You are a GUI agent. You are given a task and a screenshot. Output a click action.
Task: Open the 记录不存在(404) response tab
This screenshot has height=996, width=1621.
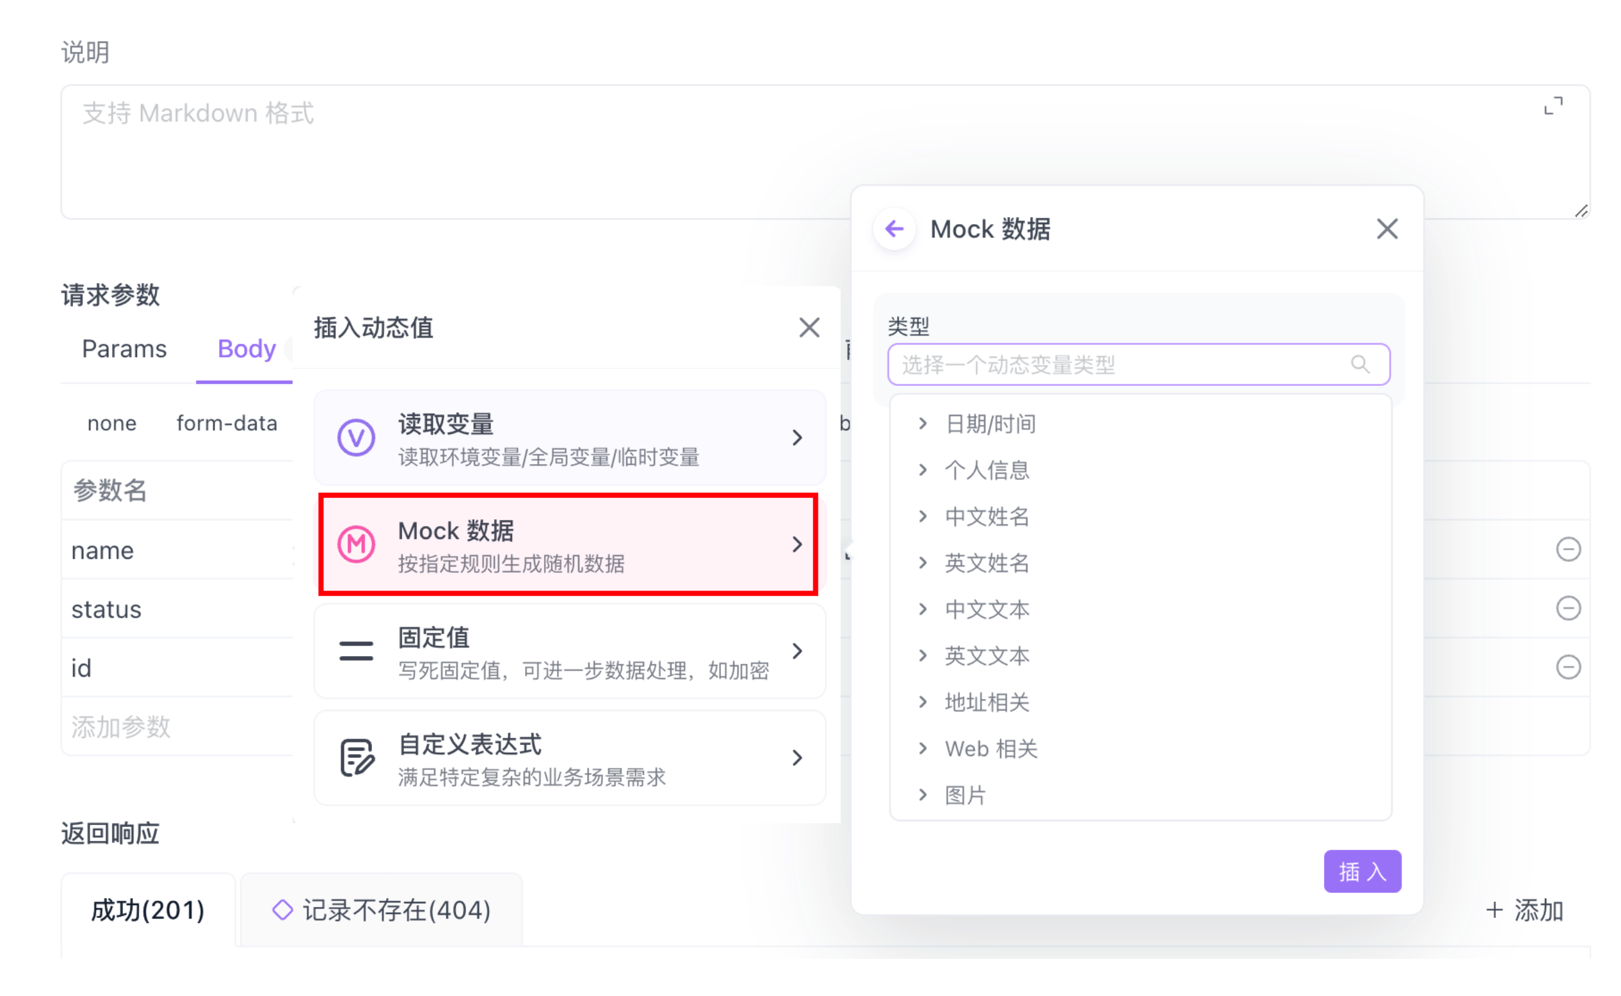coord(382,910)
